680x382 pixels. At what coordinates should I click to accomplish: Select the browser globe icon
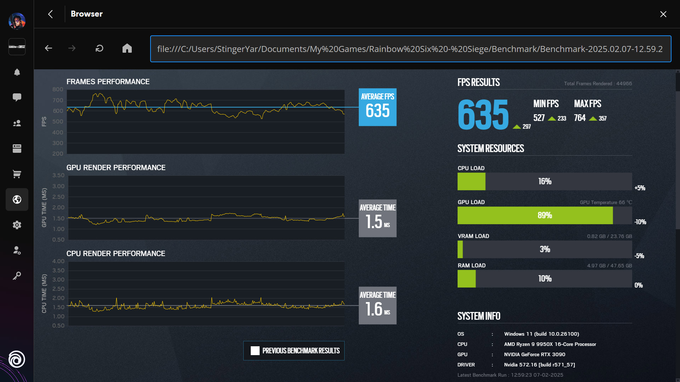click(17, 199)
